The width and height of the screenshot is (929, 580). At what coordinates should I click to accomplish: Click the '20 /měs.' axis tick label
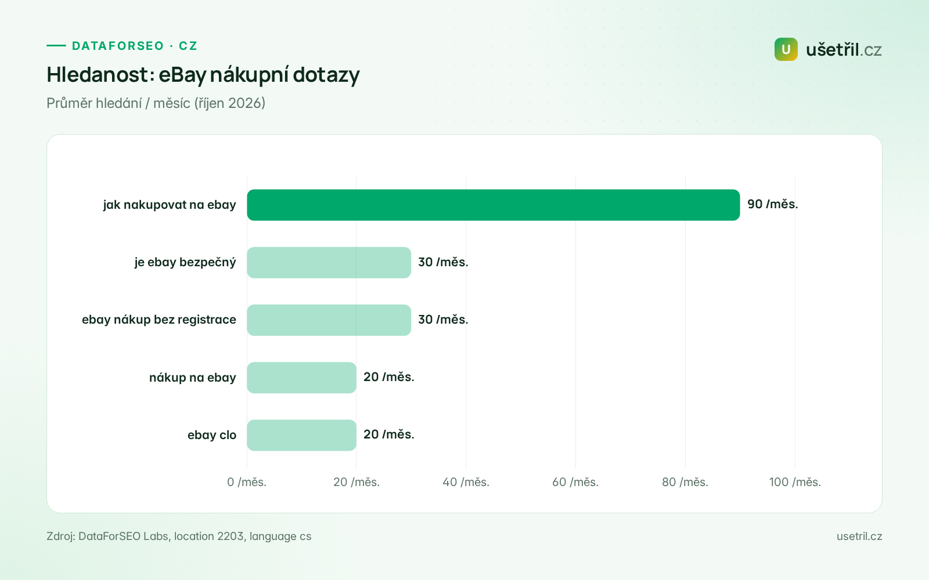357,482
